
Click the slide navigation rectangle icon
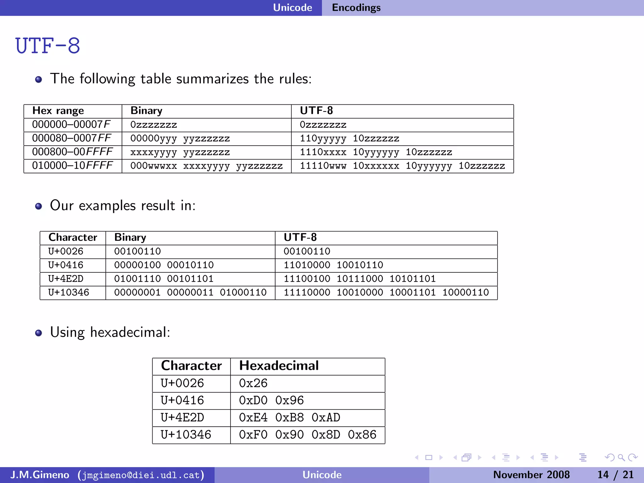pyautogui.click(x=429, y=458)
